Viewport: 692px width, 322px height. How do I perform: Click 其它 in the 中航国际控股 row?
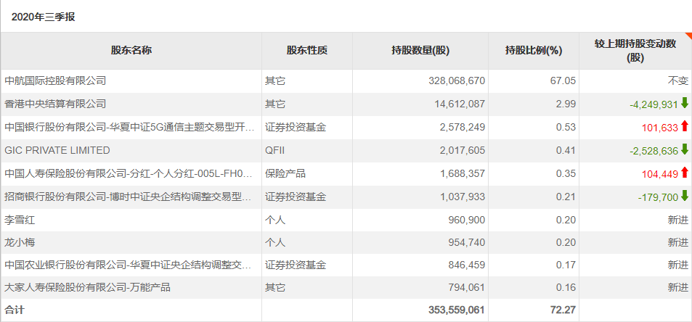coord(275,80)
